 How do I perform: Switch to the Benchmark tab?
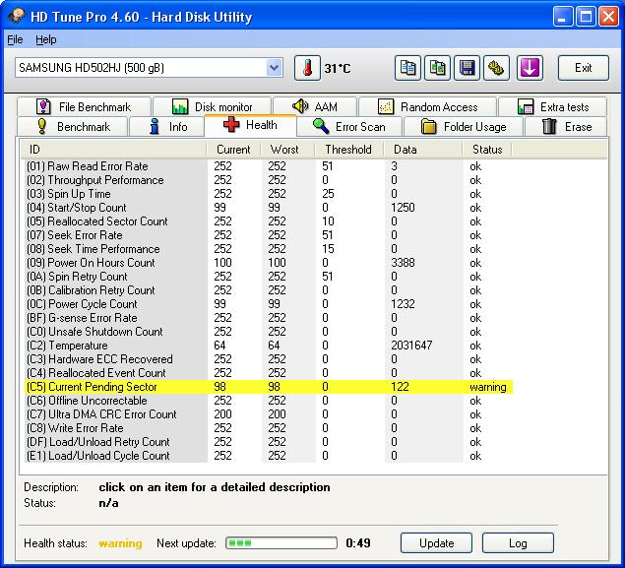click(73, 127)
